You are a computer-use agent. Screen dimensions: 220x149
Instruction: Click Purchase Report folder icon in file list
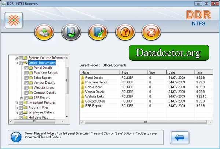(82, 82)
